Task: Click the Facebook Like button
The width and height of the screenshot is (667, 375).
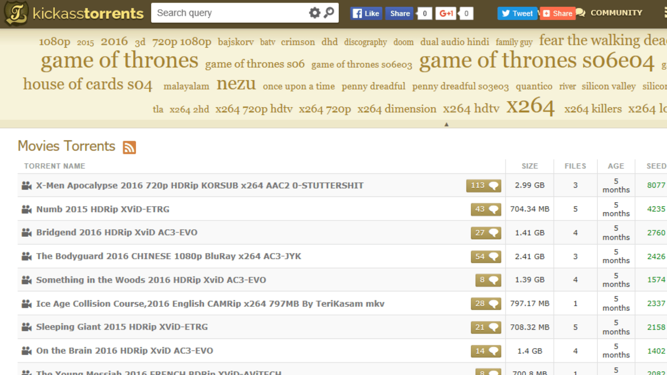Action: pos(366,13)
